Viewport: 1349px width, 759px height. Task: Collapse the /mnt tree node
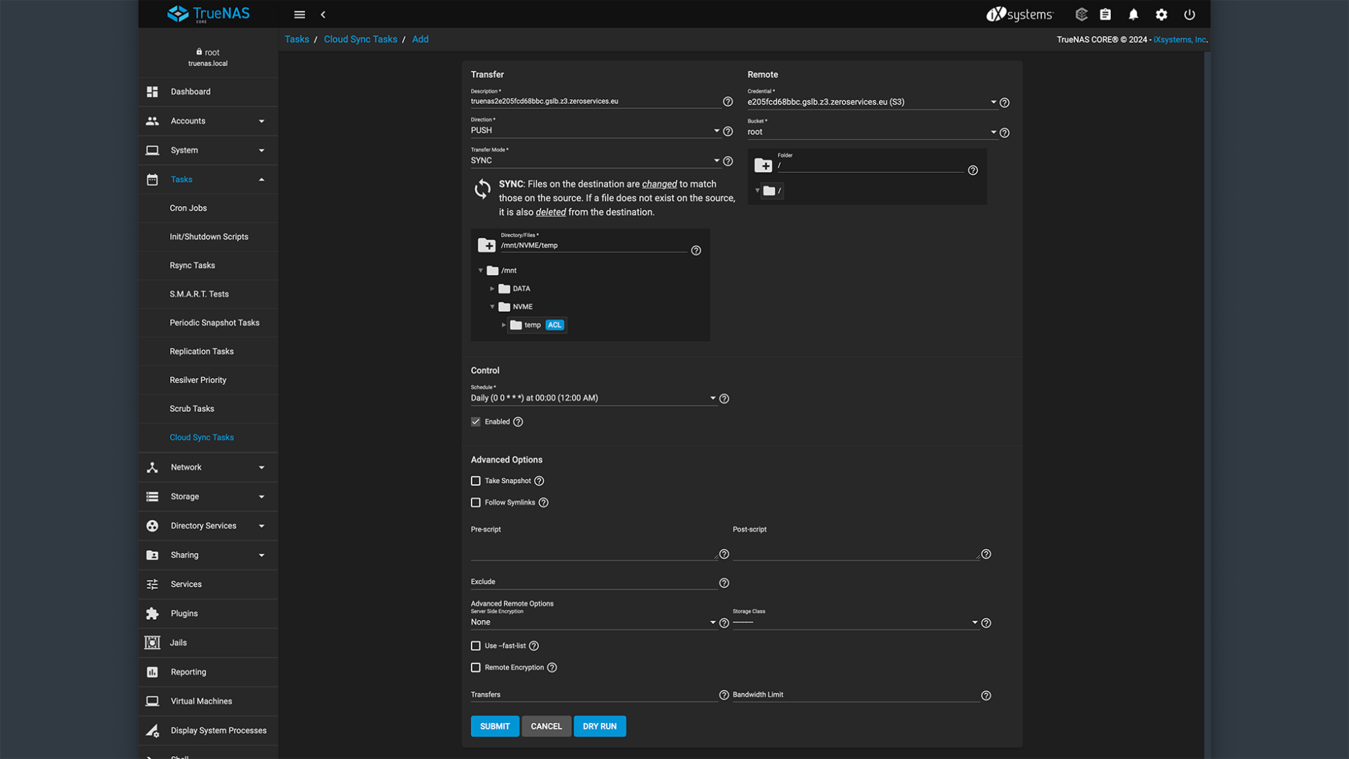pyautogui.click(x=481, y=270)
